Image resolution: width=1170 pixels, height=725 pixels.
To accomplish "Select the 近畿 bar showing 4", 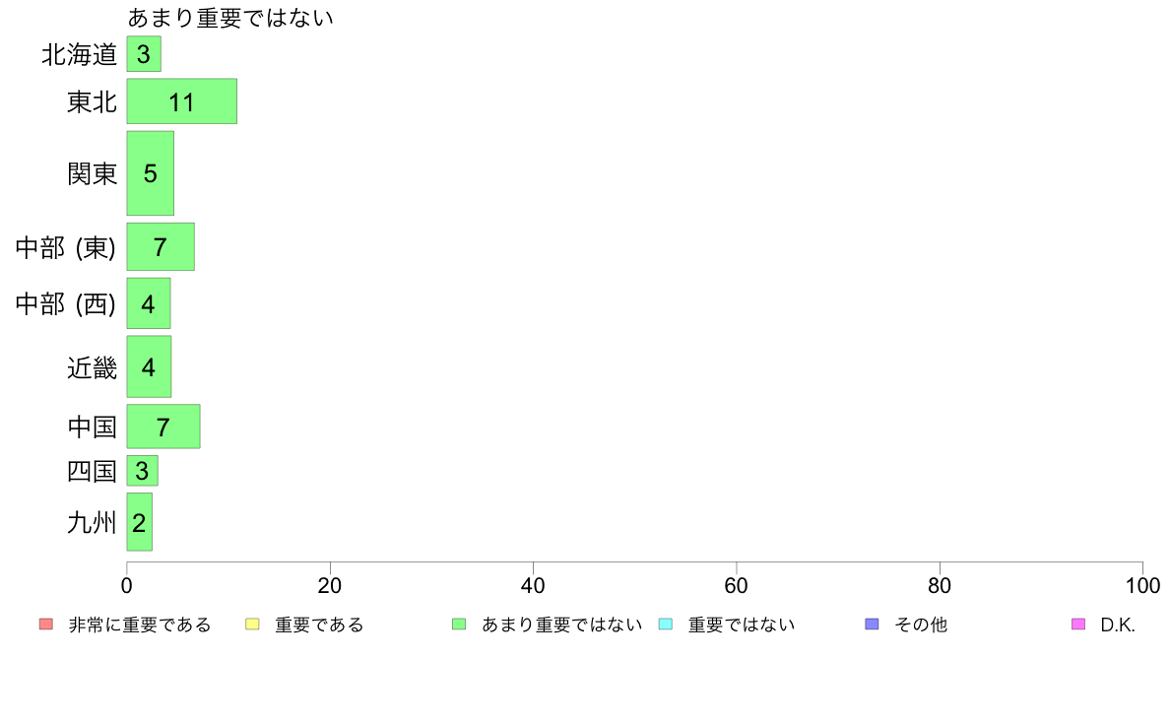I will [150, 366].
